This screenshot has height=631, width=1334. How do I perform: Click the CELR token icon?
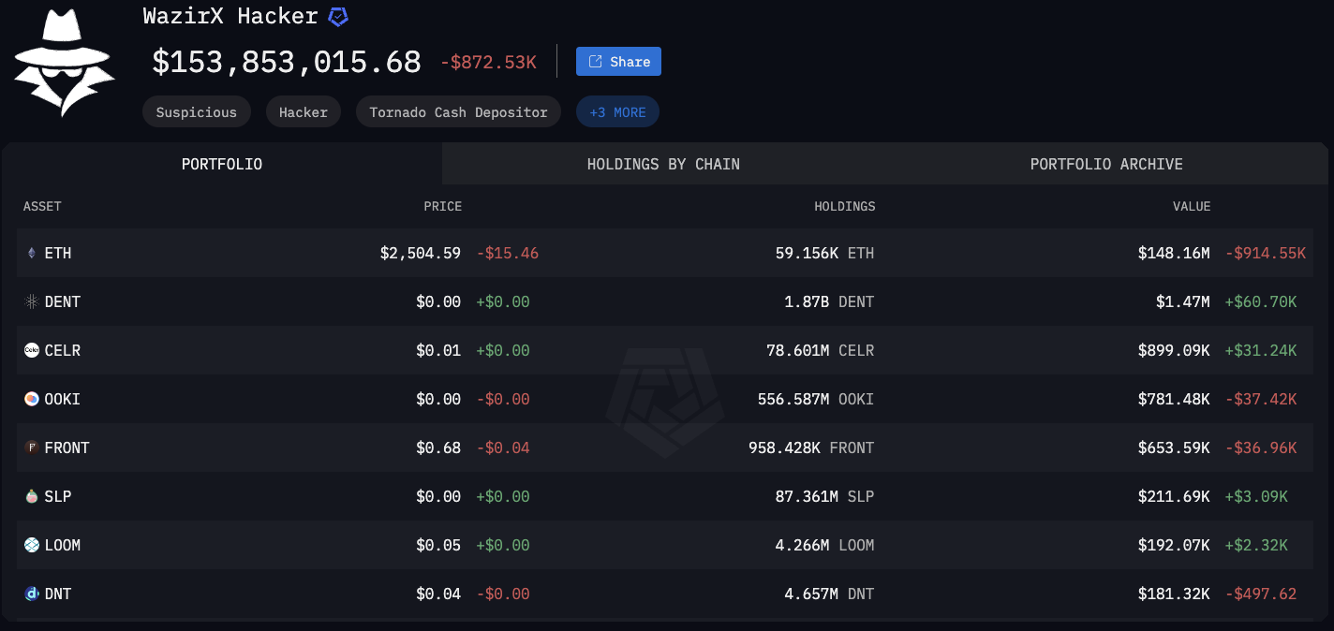coord(31,350)
